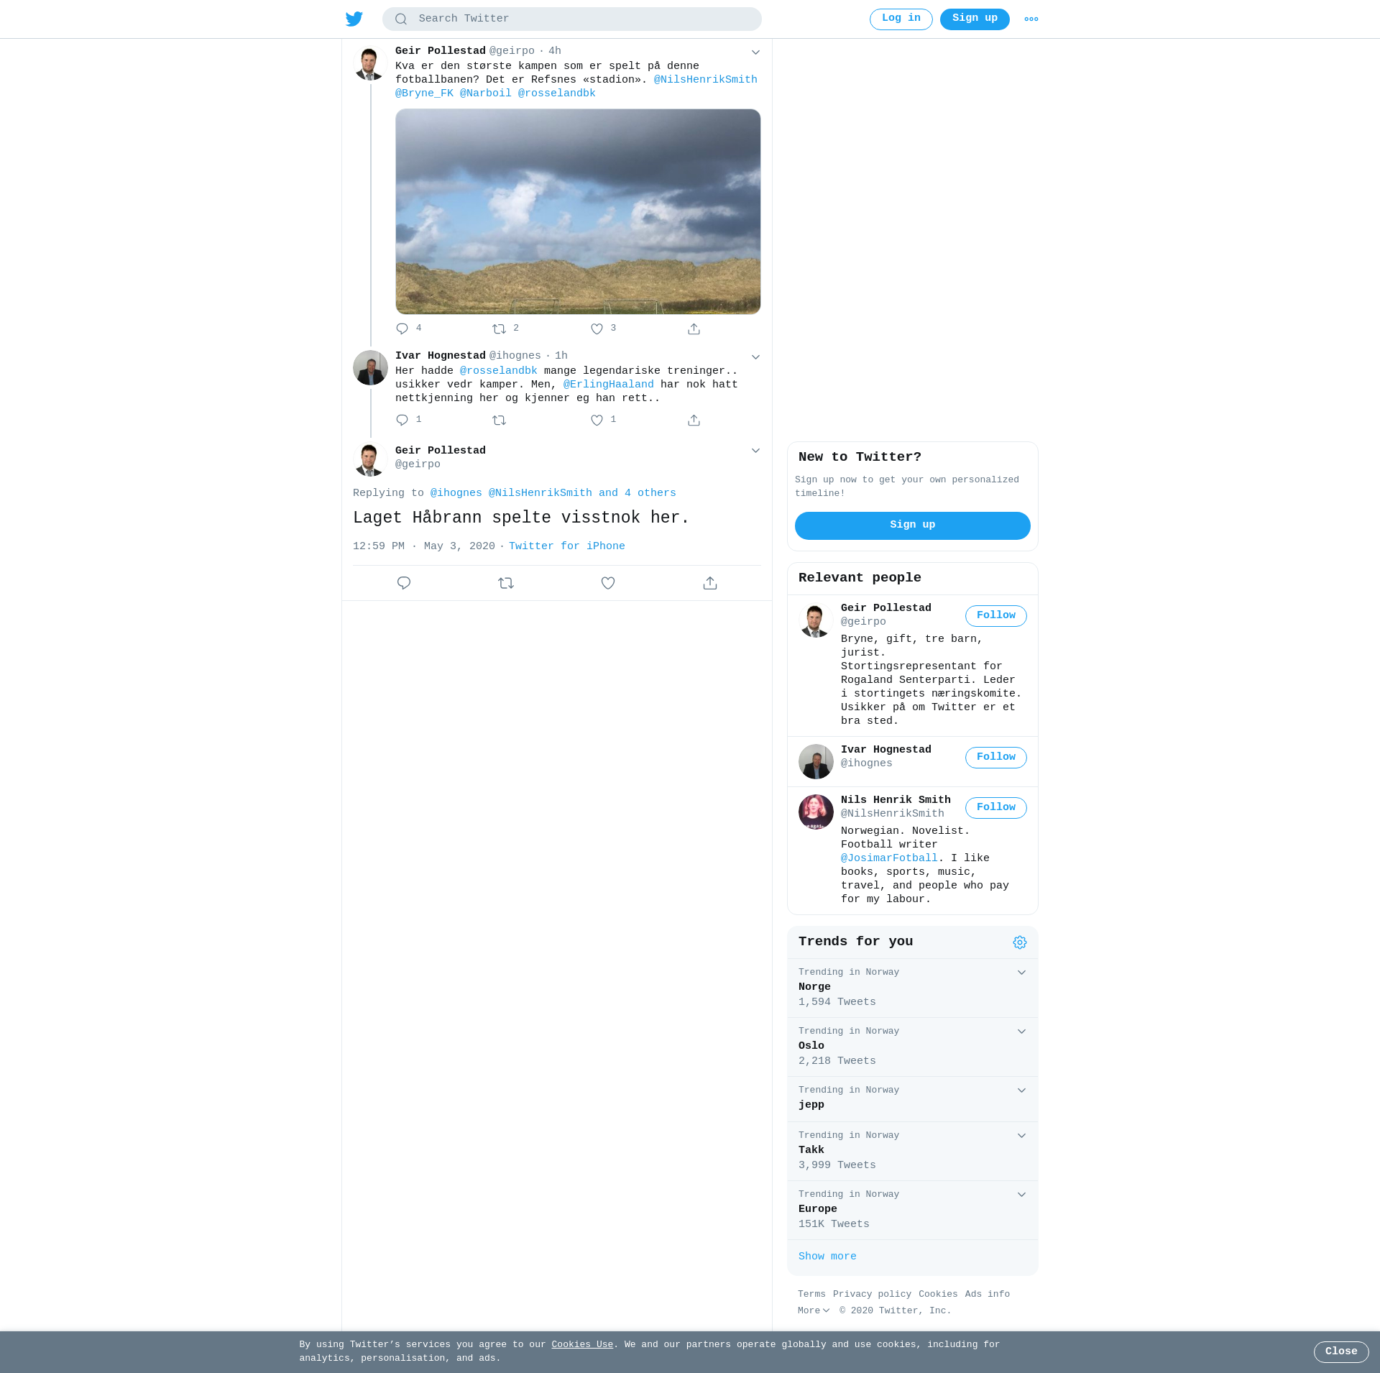Retweet the Håbrann main tweet
This screenshot has width=1380, height=1373.
(506, 583)
